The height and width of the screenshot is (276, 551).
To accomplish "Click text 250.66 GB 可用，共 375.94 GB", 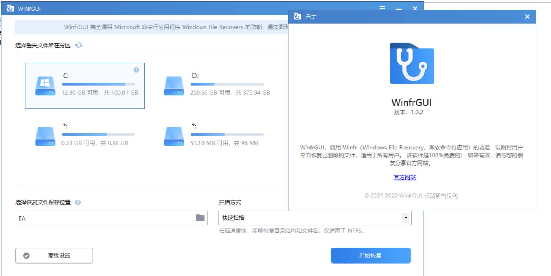I will point(230,92).
